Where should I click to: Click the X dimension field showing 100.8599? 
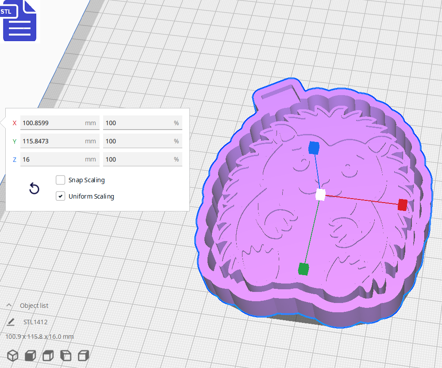(x=60, y=123)
